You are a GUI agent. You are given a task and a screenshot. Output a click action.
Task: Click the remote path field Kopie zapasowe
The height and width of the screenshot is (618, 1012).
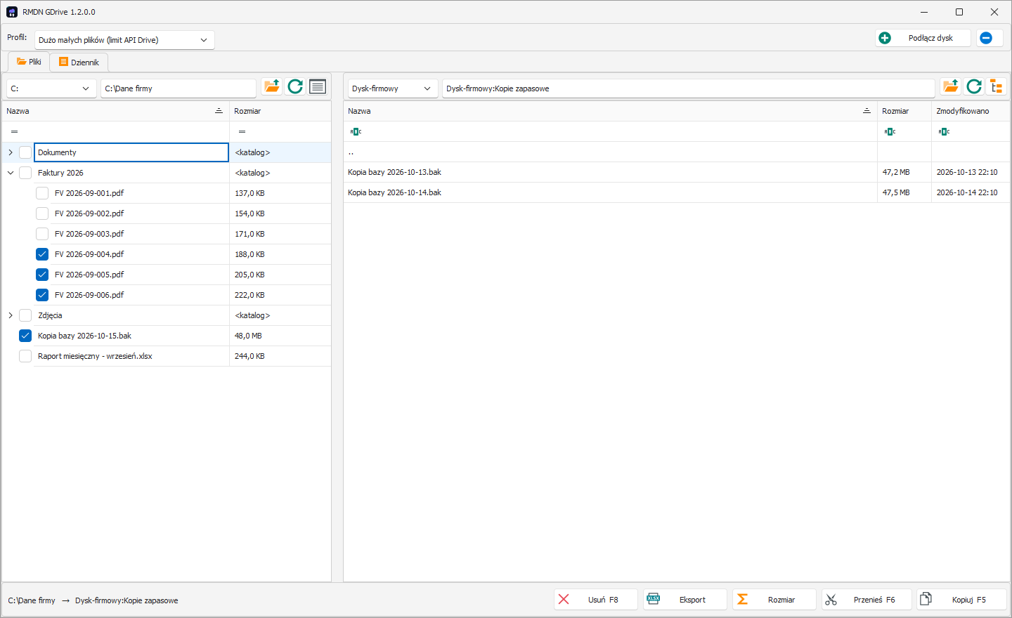point(689,88)
